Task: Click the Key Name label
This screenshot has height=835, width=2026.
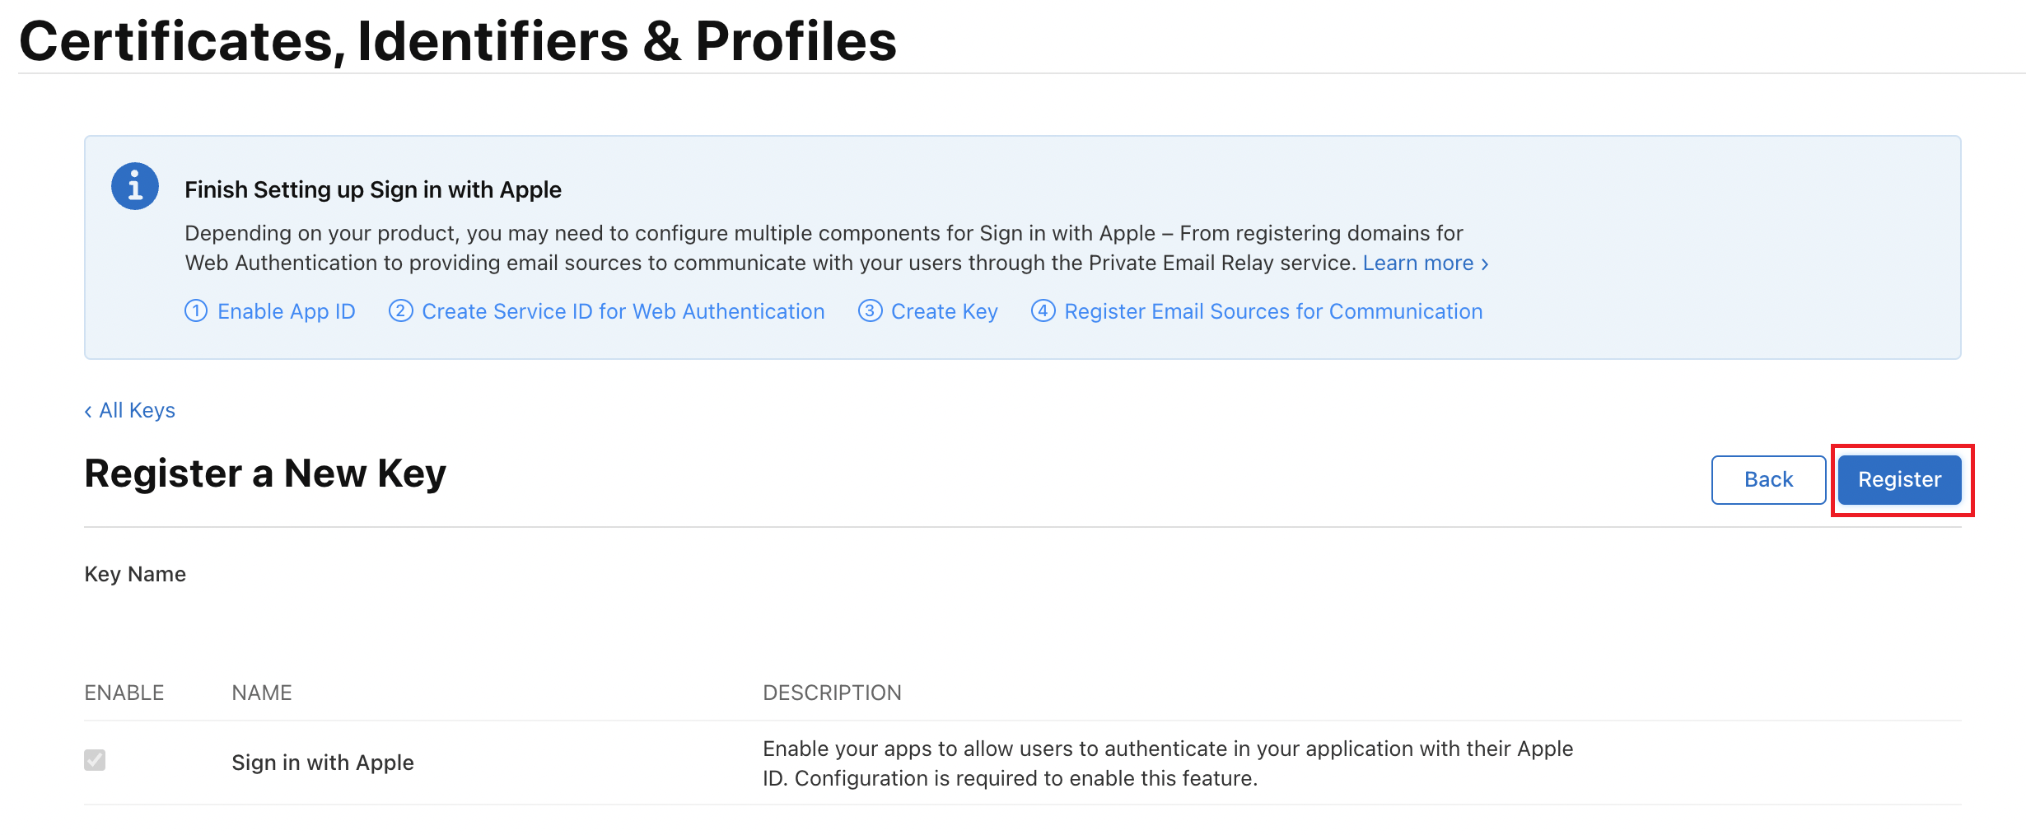Action: [x=135, y=574]
